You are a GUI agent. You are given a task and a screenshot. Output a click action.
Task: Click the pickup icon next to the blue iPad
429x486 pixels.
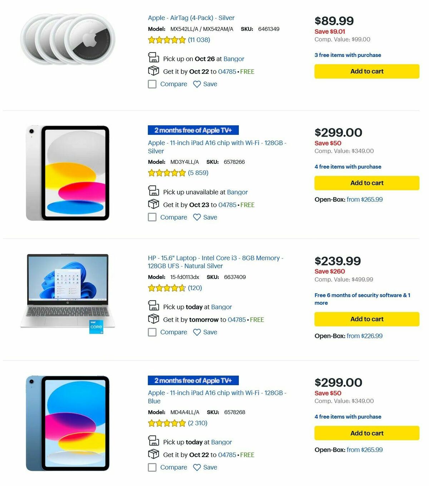154,441
